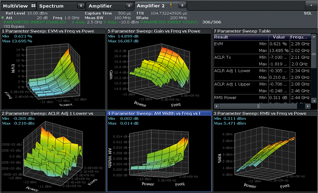Open the MultiView tab
Viewport: 318px width, 193px height.
tap(15, 6)
